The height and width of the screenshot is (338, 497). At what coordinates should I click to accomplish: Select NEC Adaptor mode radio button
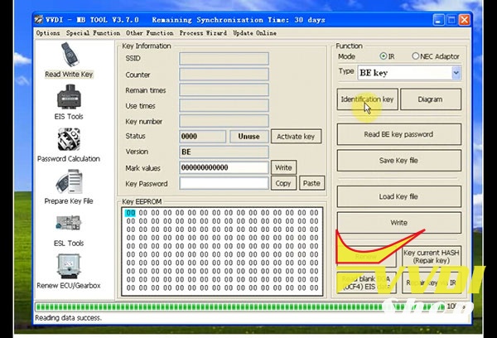click(416, 56)
